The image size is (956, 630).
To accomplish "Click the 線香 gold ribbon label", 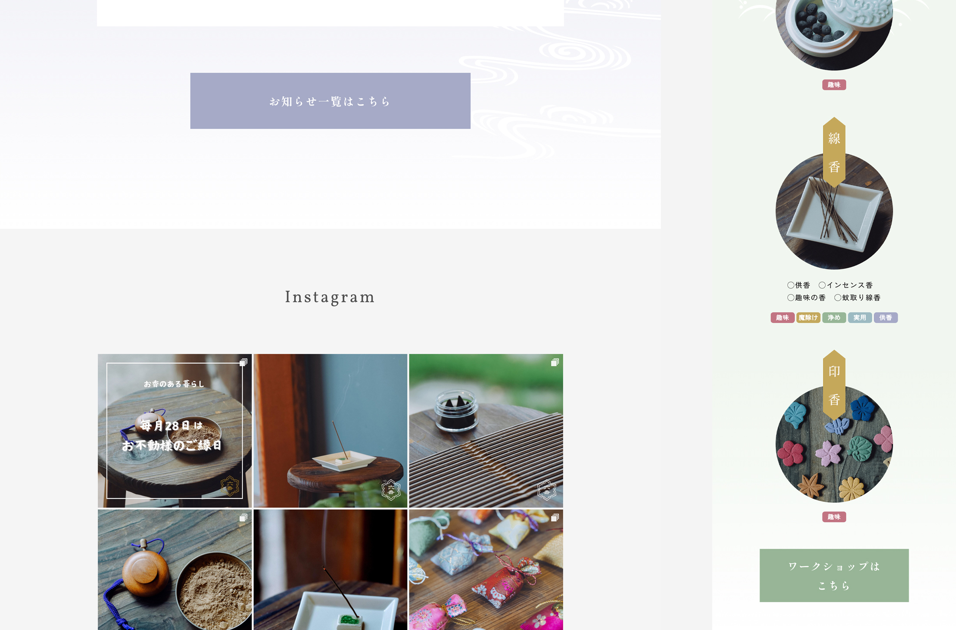I will click(834, 153).
